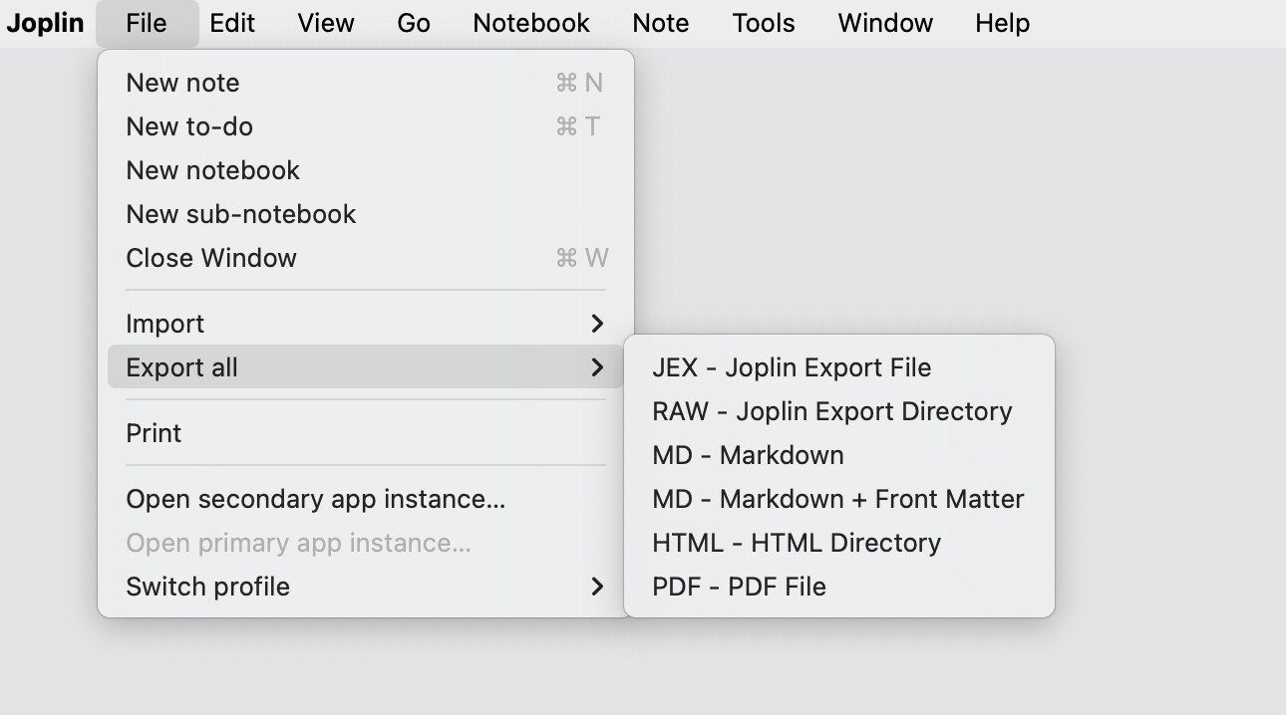Open the Joplin application menu
The width and height of the screenshot is (1286, 715).
[x=45, y=23]
